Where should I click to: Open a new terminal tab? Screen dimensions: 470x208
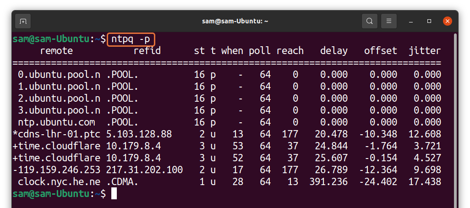coord(23,21)
